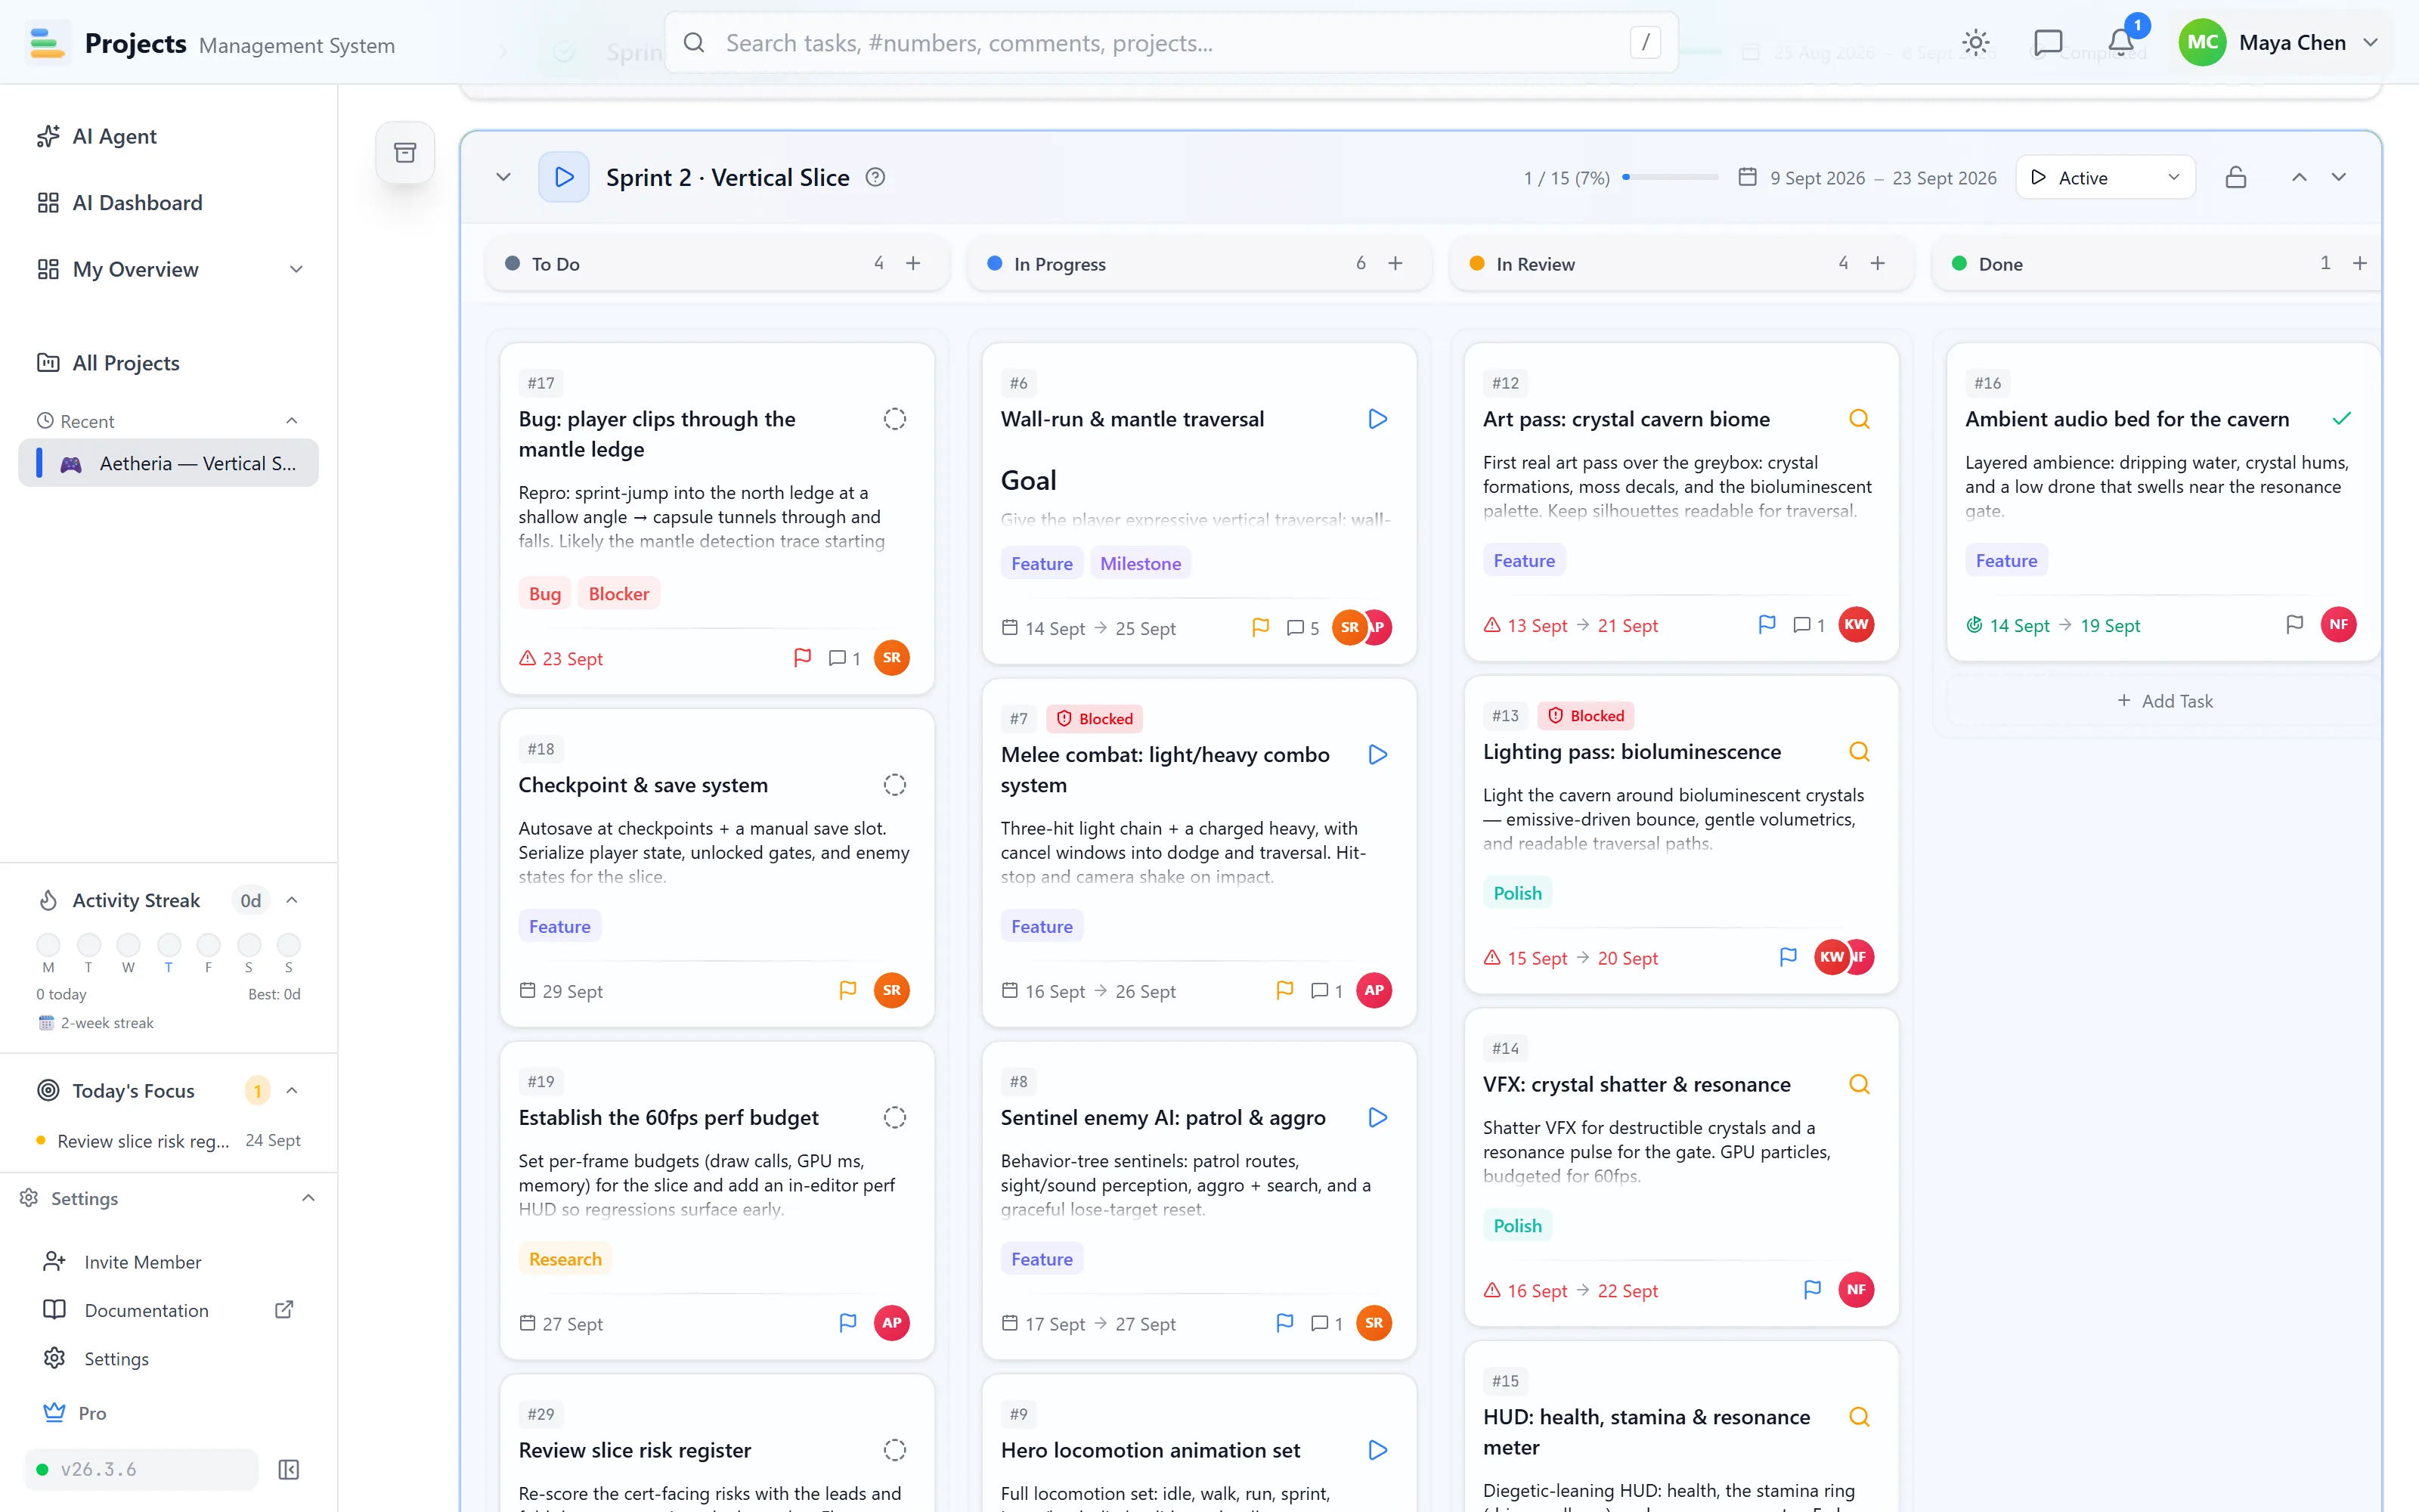Click Milestone tag on Wall-run task
This screenshot has width=2419, height=1512.
pos(1141,563)
